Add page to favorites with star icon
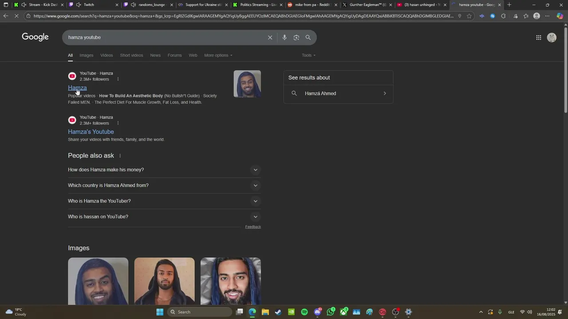The height and width of the screenshot is (319, 568). (x=469, y=16)
